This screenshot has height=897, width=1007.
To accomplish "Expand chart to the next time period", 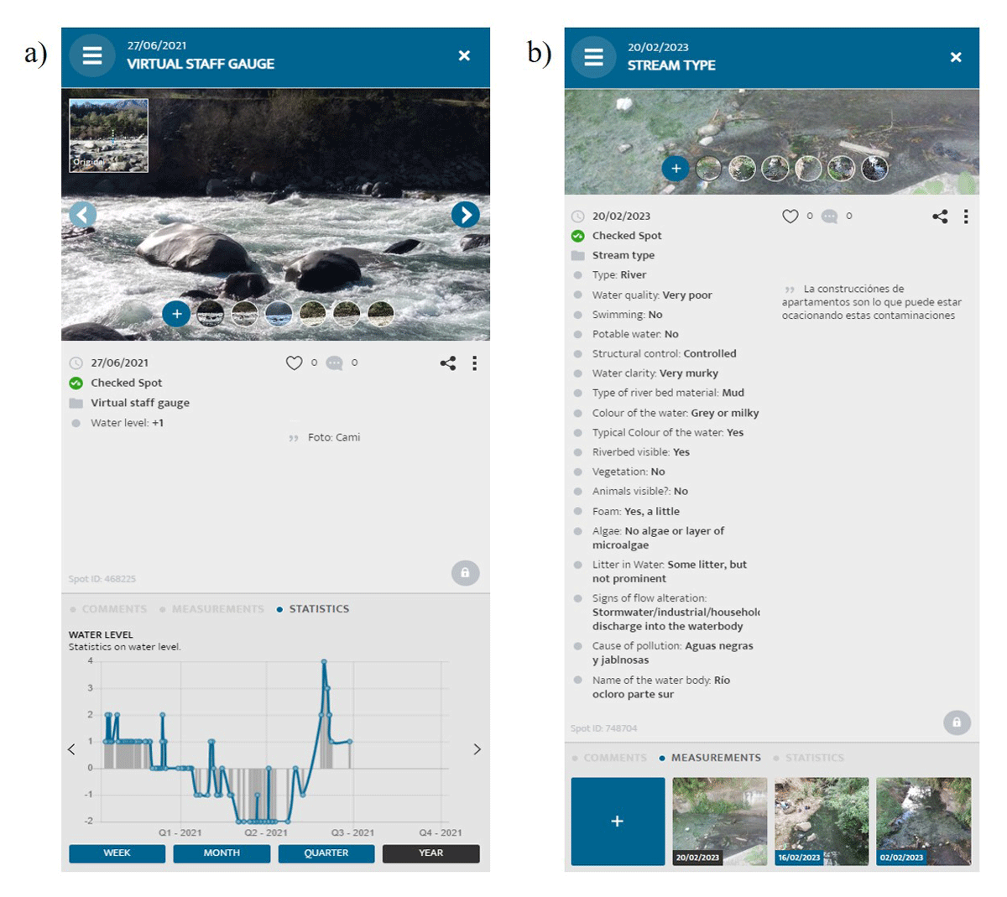I will tap(477, 749).
